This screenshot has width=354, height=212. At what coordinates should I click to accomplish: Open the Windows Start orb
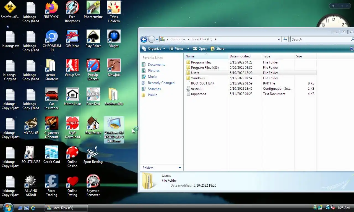(x=8, y=207)
